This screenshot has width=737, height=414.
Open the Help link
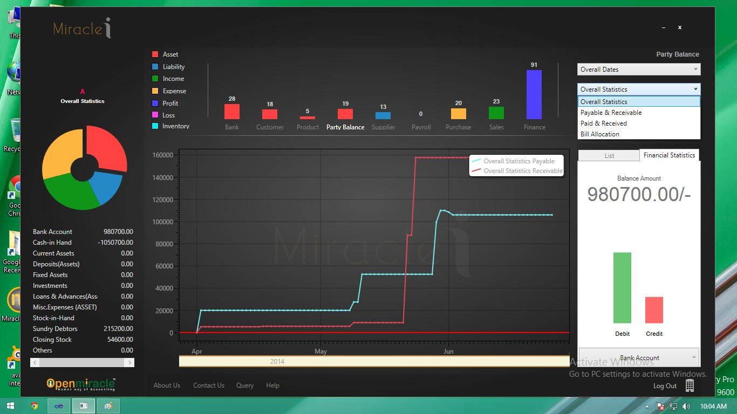point(272,385)
